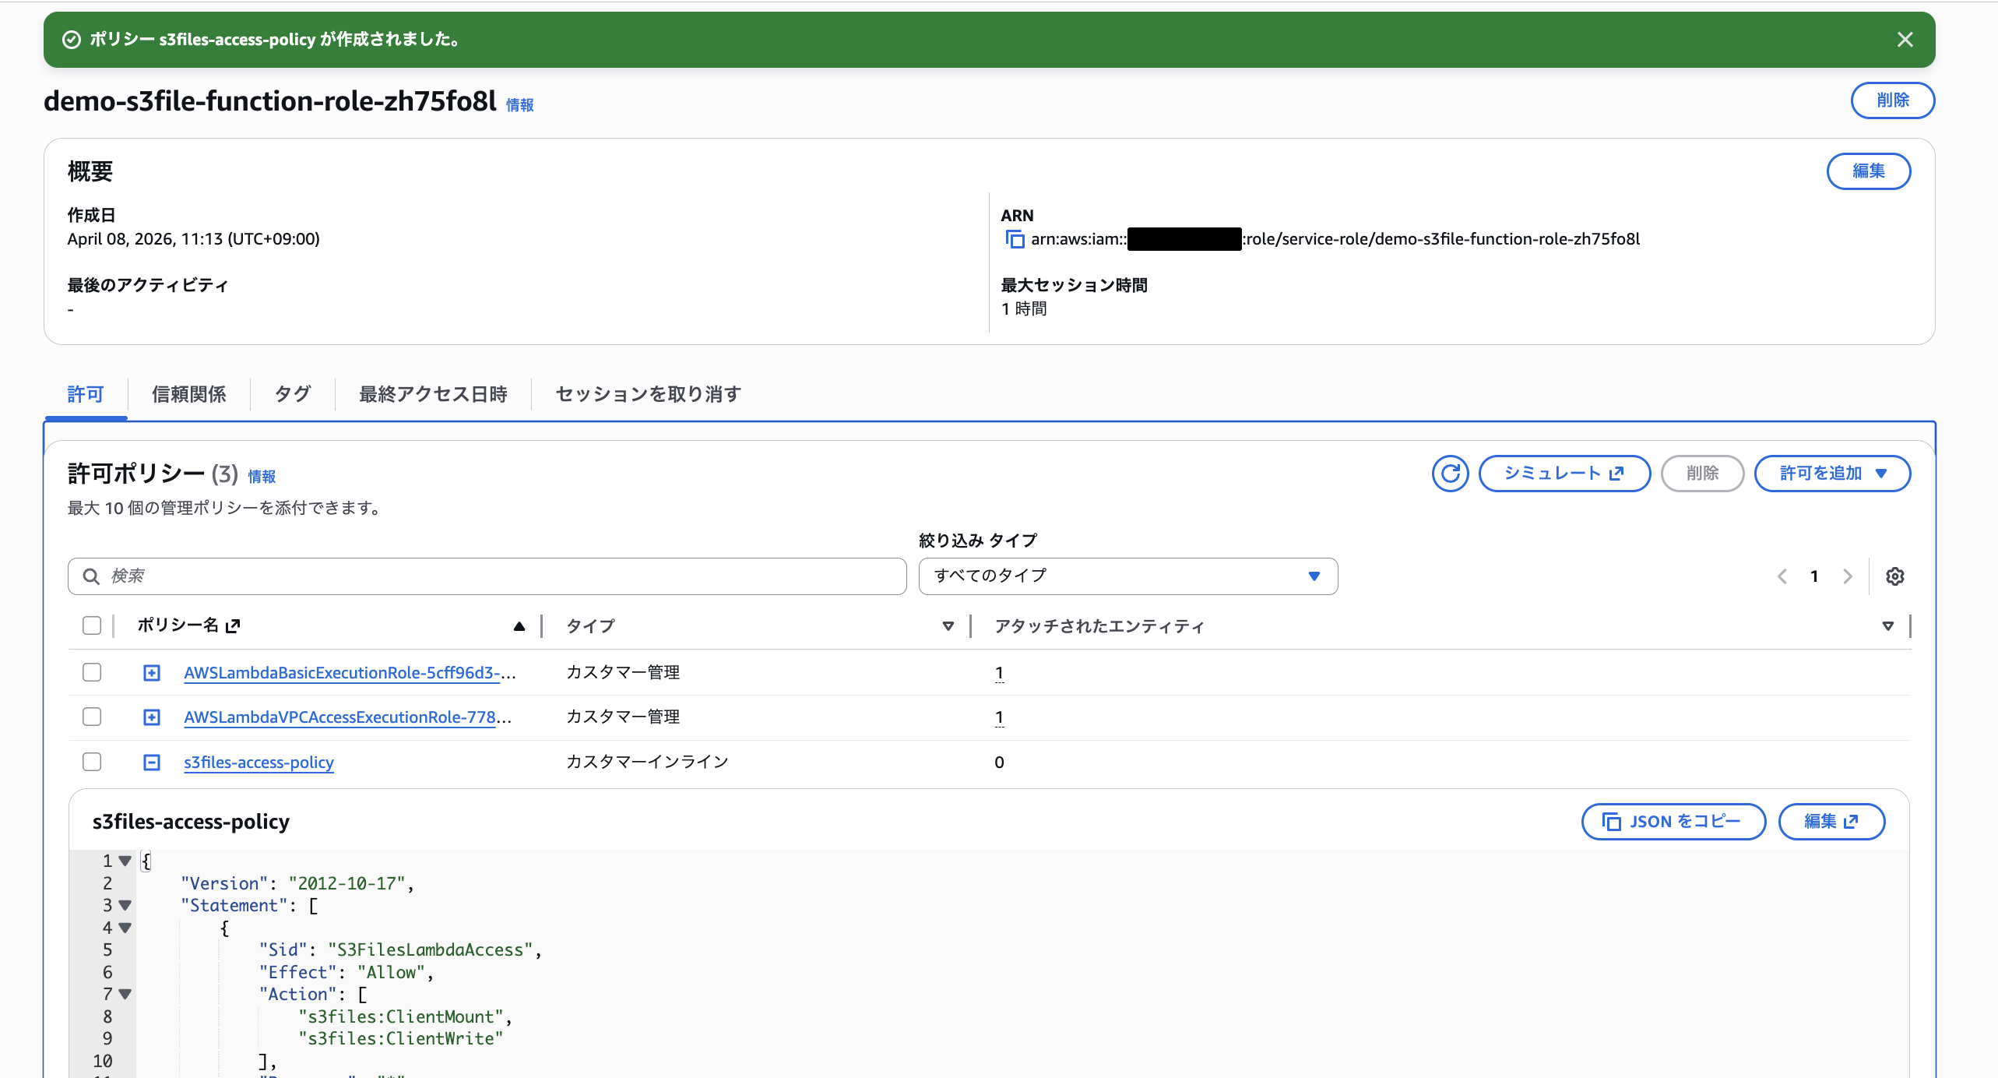Screen dimensions: 1998x1078
Task: Click the magnifier icon in the search box
Action: (91, 576)
